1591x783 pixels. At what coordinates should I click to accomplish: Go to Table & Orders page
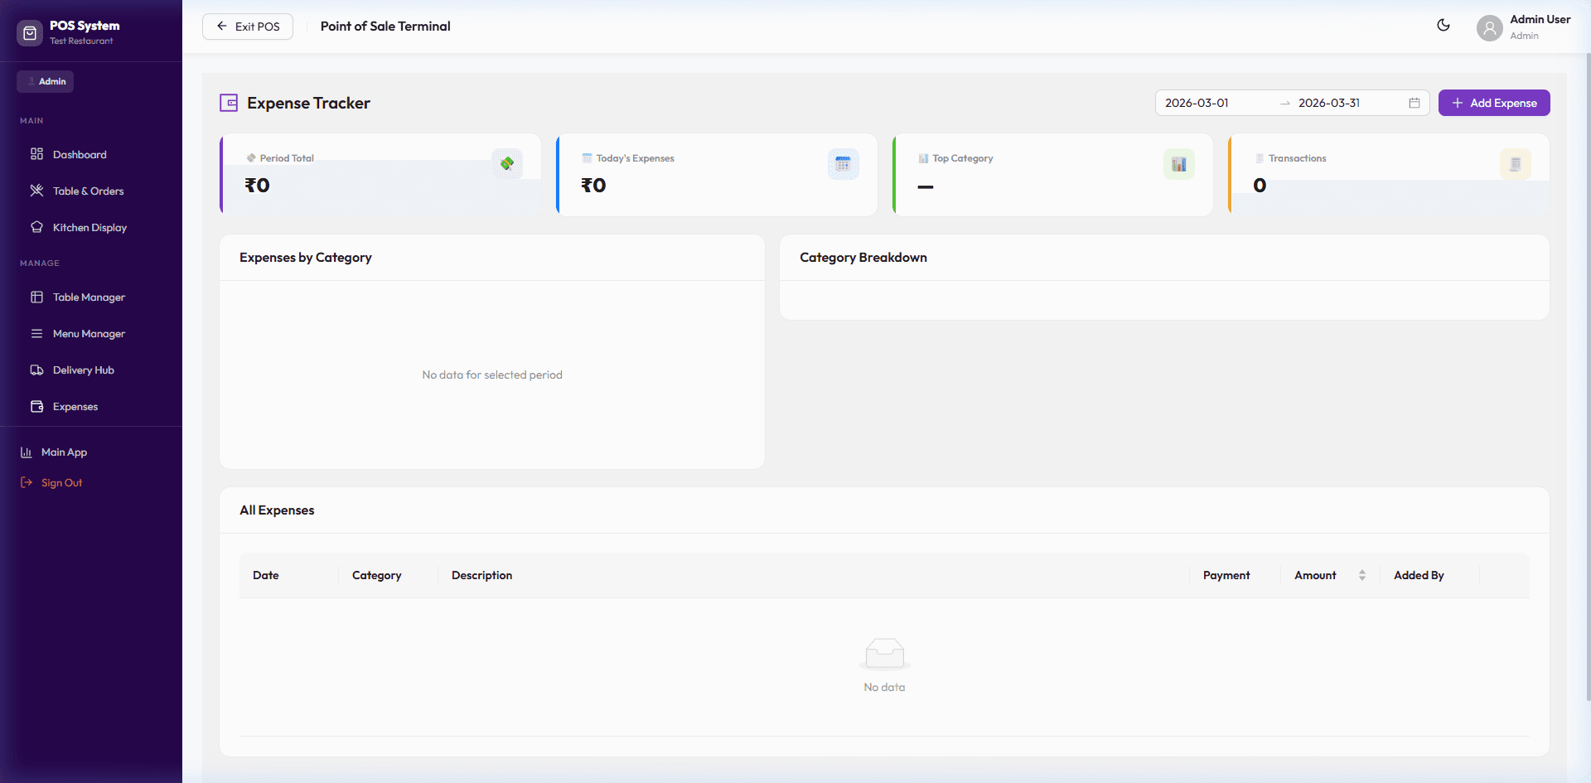pos(88,191)
